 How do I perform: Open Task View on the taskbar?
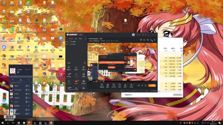point(13,123)
